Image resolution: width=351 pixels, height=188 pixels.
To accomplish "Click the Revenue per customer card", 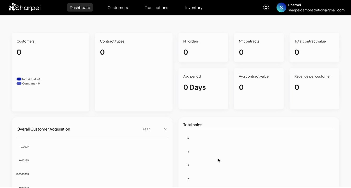I will tap(314, 89).
